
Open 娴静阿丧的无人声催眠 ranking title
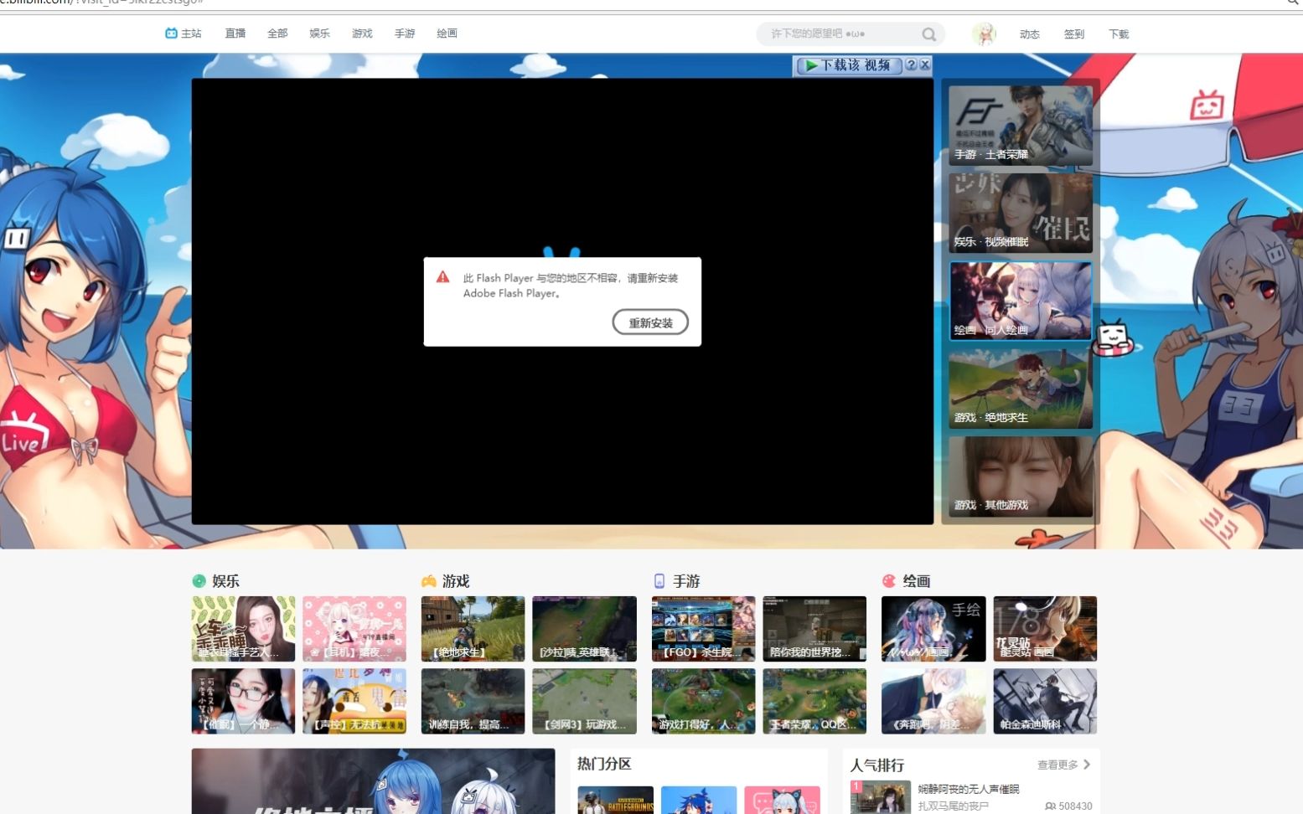(x=969, y=789)
